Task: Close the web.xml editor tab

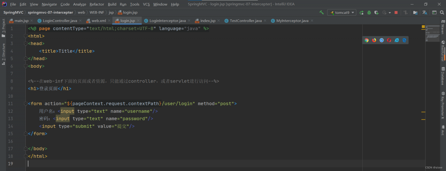Action: point(109,21)
